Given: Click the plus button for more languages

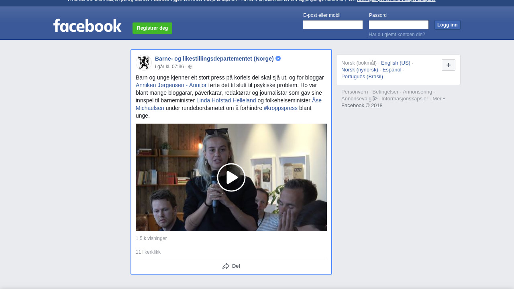Looking at the screenshot, I should [x=449, y=65].
